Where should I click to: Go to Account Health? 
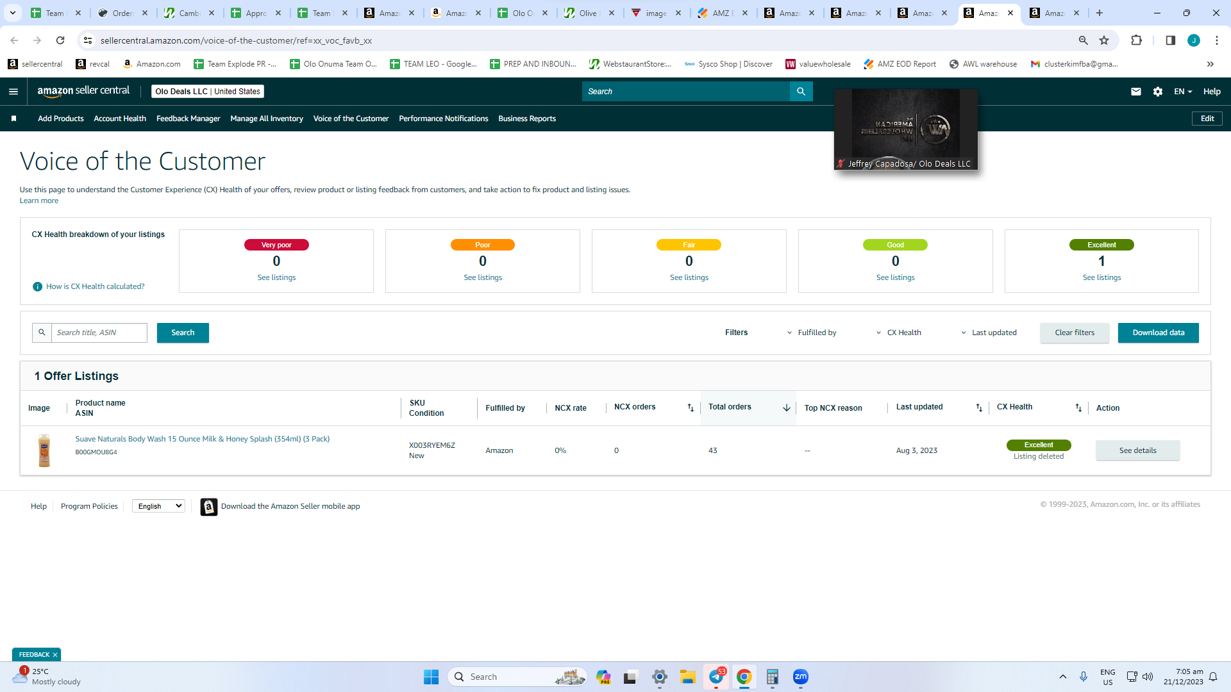click(x=120, y=119)
